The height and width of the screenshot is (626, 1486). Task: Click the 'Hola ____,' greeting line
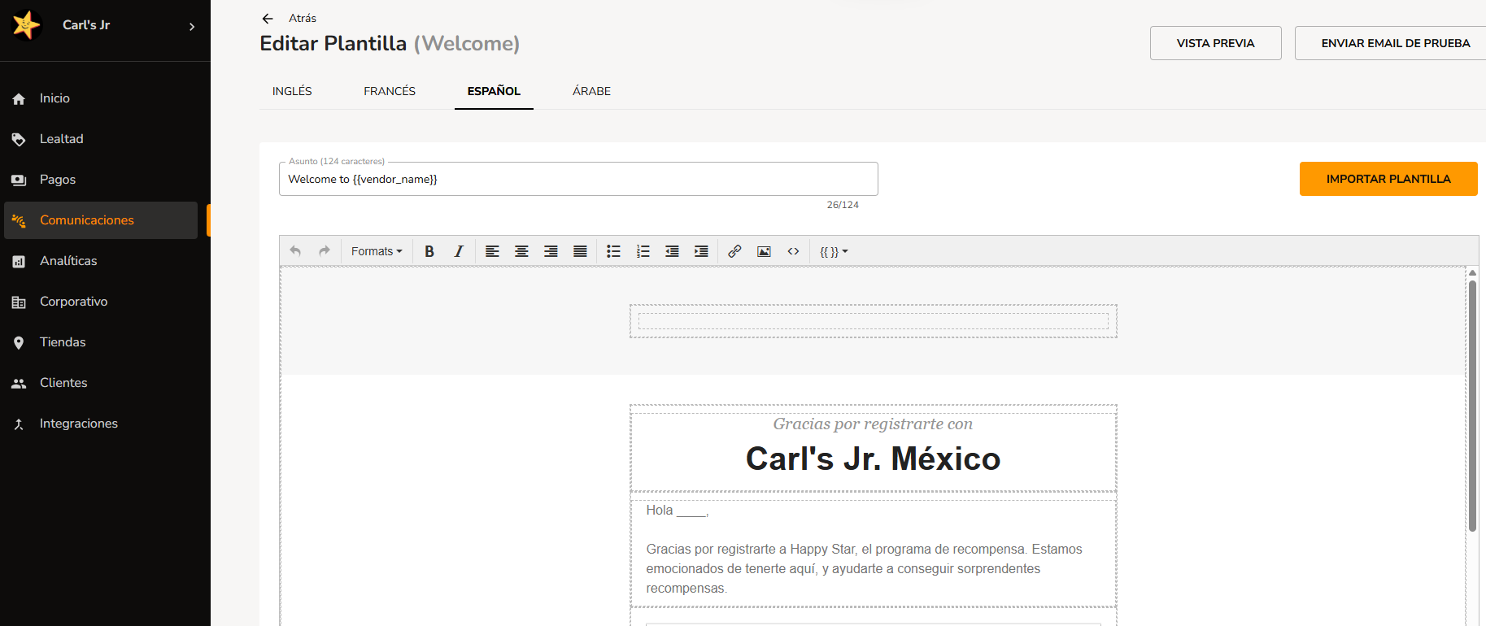[x=678, y=511]
